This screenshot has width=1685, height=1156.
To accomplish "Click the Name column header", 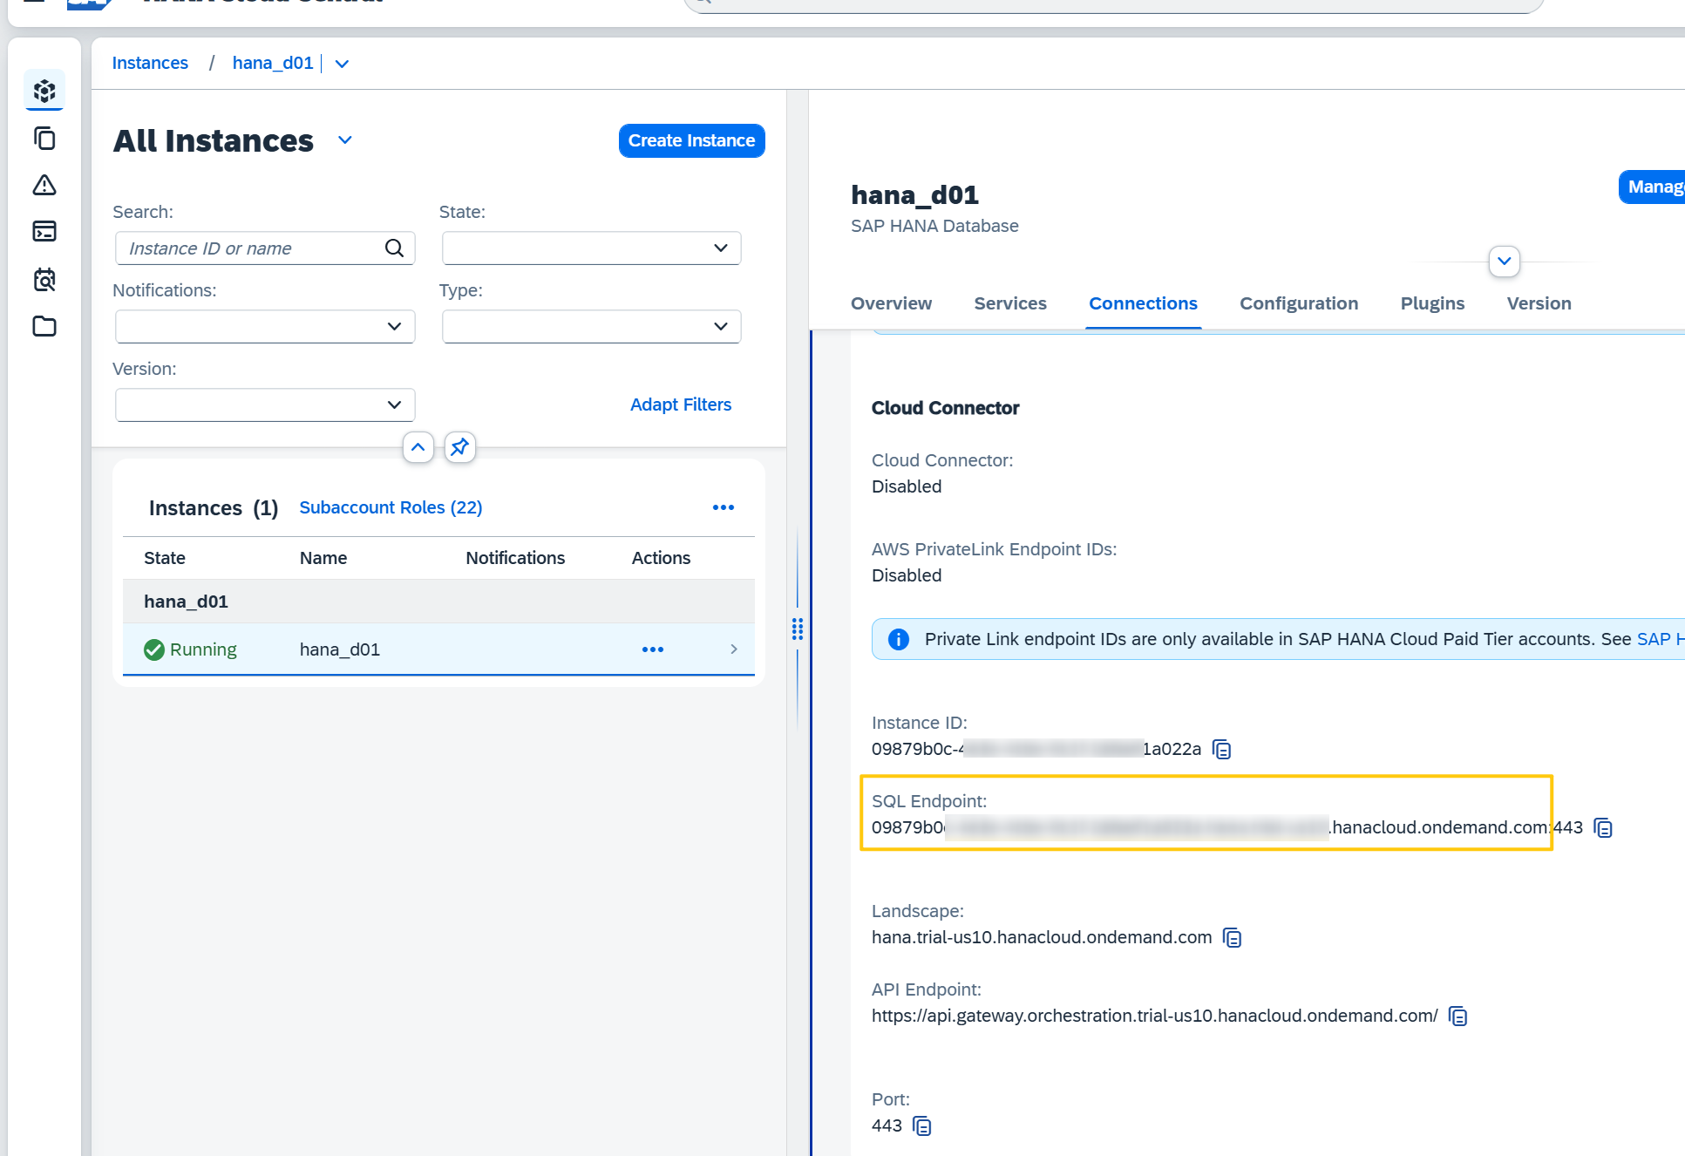I will tap(323, 559).
